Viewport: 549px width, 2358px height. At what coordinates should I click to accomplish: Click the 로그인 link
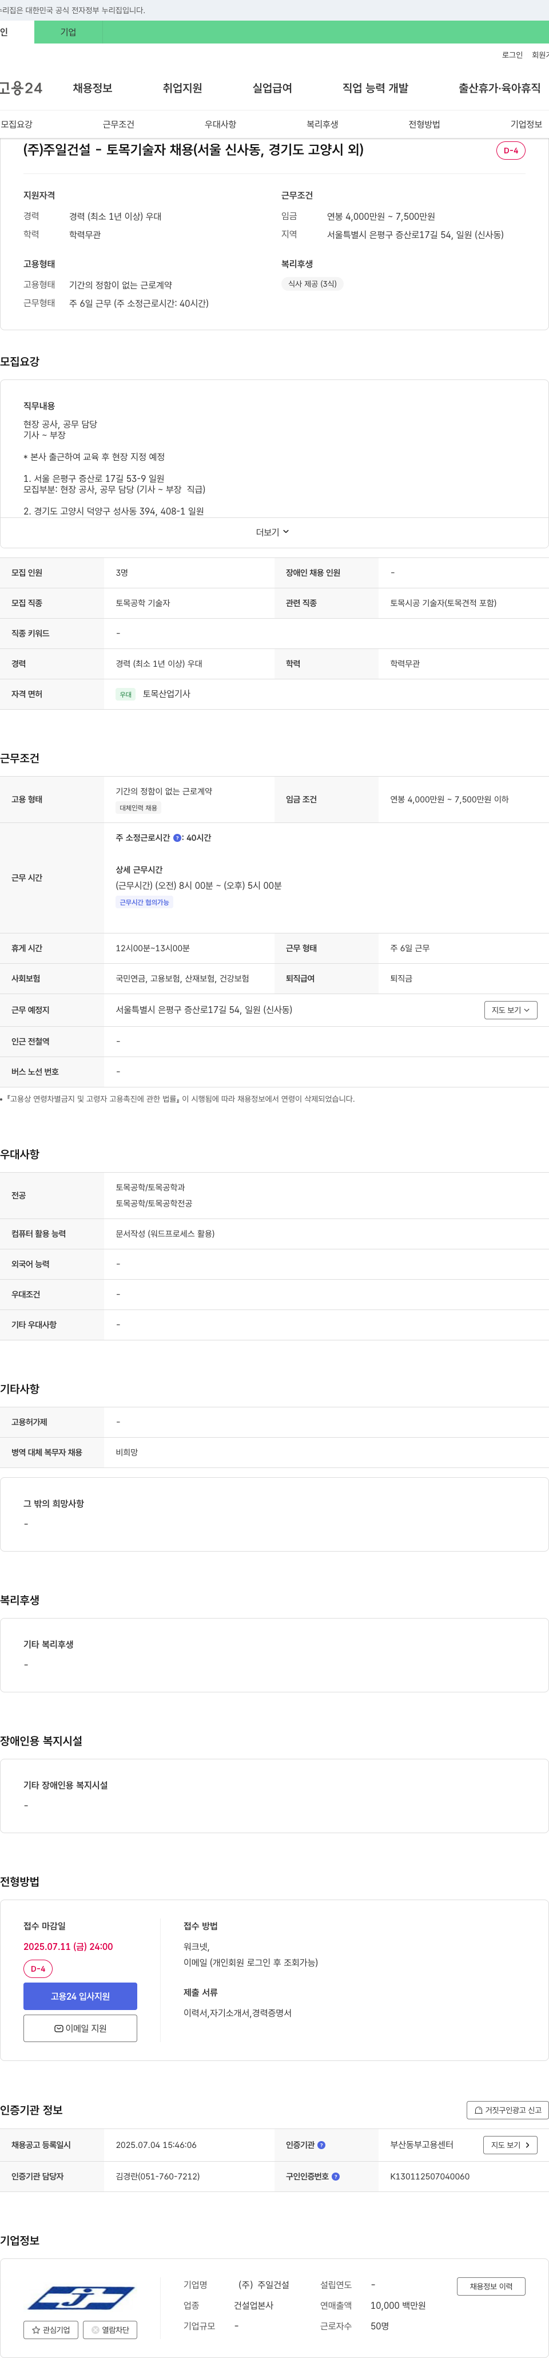(512, 55)
